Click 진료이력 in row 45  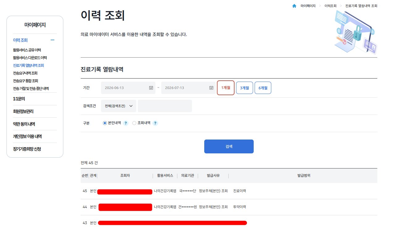(x=240, y=191)
